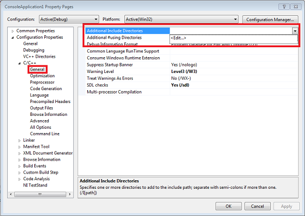Select Common Language RunTime Support property
305x216 pixels.
(x=123, y=51)
